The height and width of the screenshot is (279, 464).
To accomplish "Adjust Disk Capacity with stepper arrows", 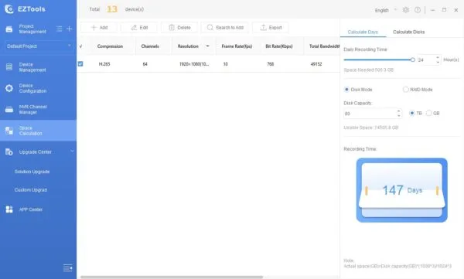I will [x=399, y=114].
